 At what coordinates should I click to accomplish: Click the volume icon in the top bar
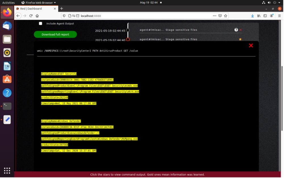pyautogui.click(x=269, y=3)
